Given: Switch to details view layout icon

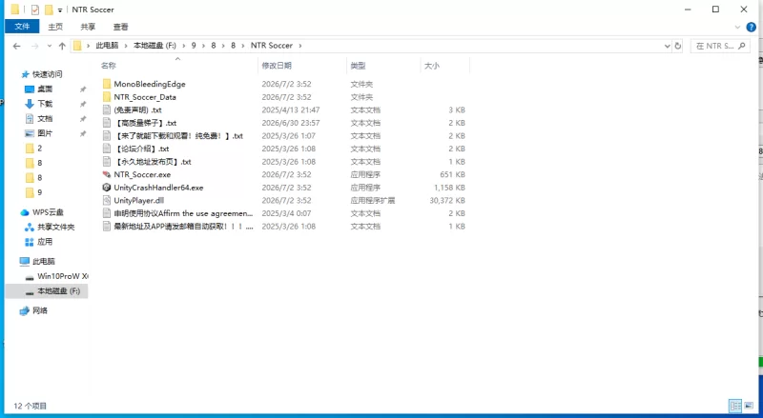Looking at the screenshot, I should [x=735, y=406].
